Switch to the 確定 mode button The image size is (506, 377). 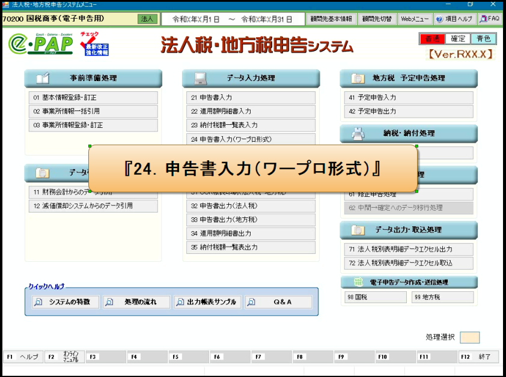pyautogui.click(x=458, y=39)
